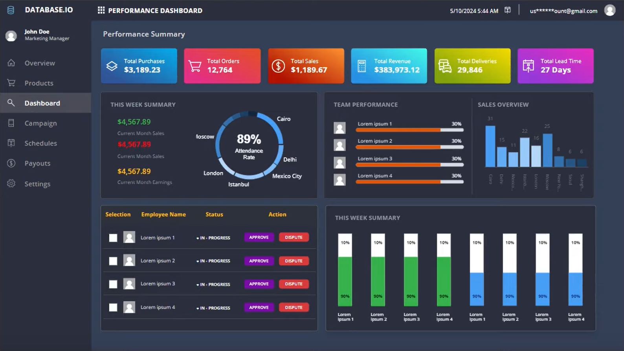Screen dimensions: 624x351
Task: Click the Total Orders shopping cart icon
Action: (x=195, y=66)
